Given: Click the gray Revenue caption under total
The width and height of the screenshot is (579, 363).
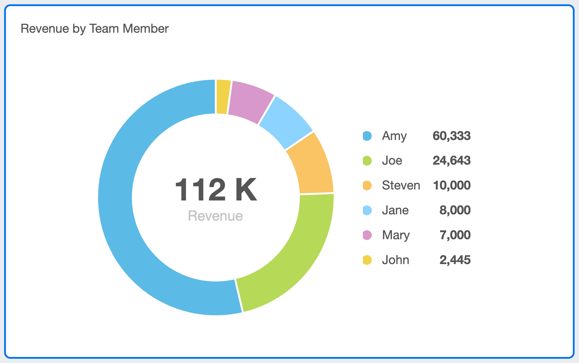Looking at the screenshot, I should point(215,216).
